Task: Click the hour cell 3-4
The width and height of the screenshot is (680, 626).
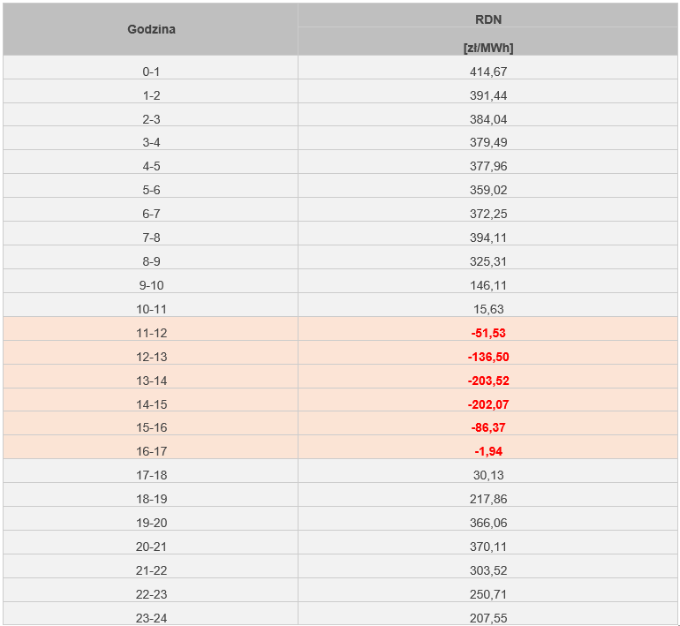Action: pos(151,142)
